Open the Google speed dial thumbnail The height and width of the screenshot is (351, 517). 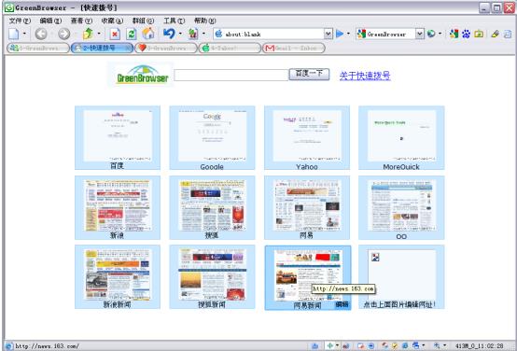tap(212, 137)
